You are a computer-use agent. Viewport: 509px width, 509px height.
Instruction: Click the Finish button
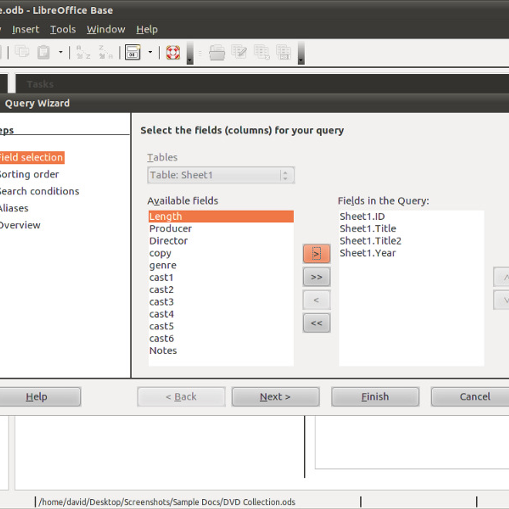pos(375,397)
